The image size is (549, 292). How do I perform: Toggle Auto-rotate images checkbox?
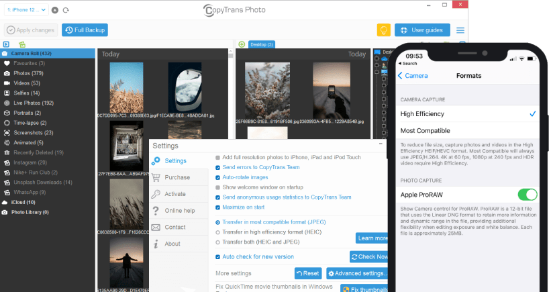[x=217, y=177]
